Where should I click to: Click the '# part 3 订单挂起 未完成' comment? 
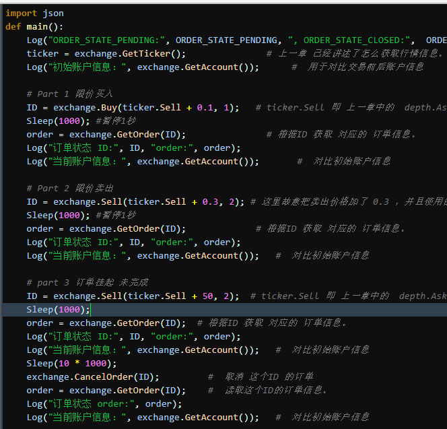88,283
